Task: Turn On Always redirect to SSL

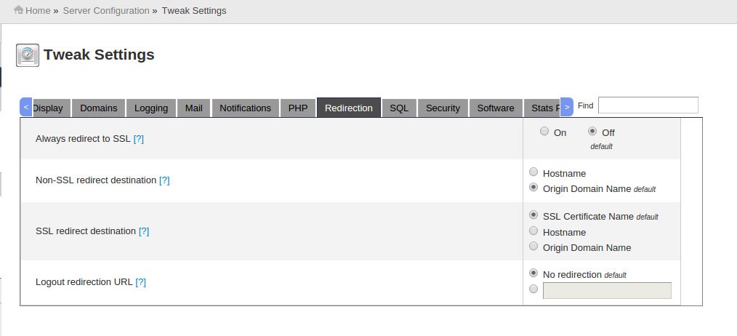Action: coord(544,132)
